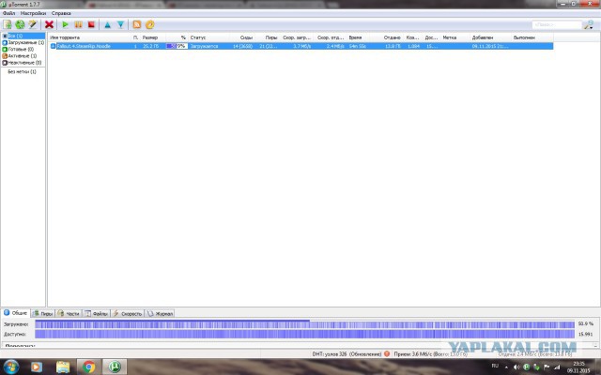Sort by the Пиры column header
The width and height of the screenshot is (601, 375).
(271, 37)
